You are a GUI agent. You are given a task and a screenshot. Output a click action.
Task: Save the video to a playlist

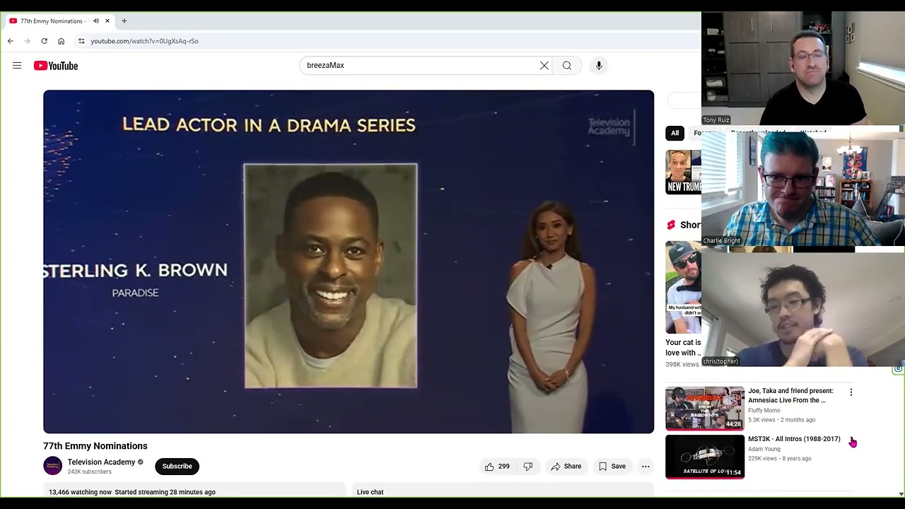(x=612, y=467)
